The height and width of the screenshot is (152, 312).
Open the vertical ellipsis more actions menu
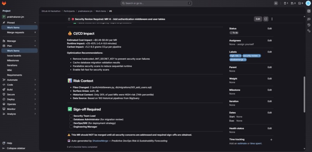(272, 19)
